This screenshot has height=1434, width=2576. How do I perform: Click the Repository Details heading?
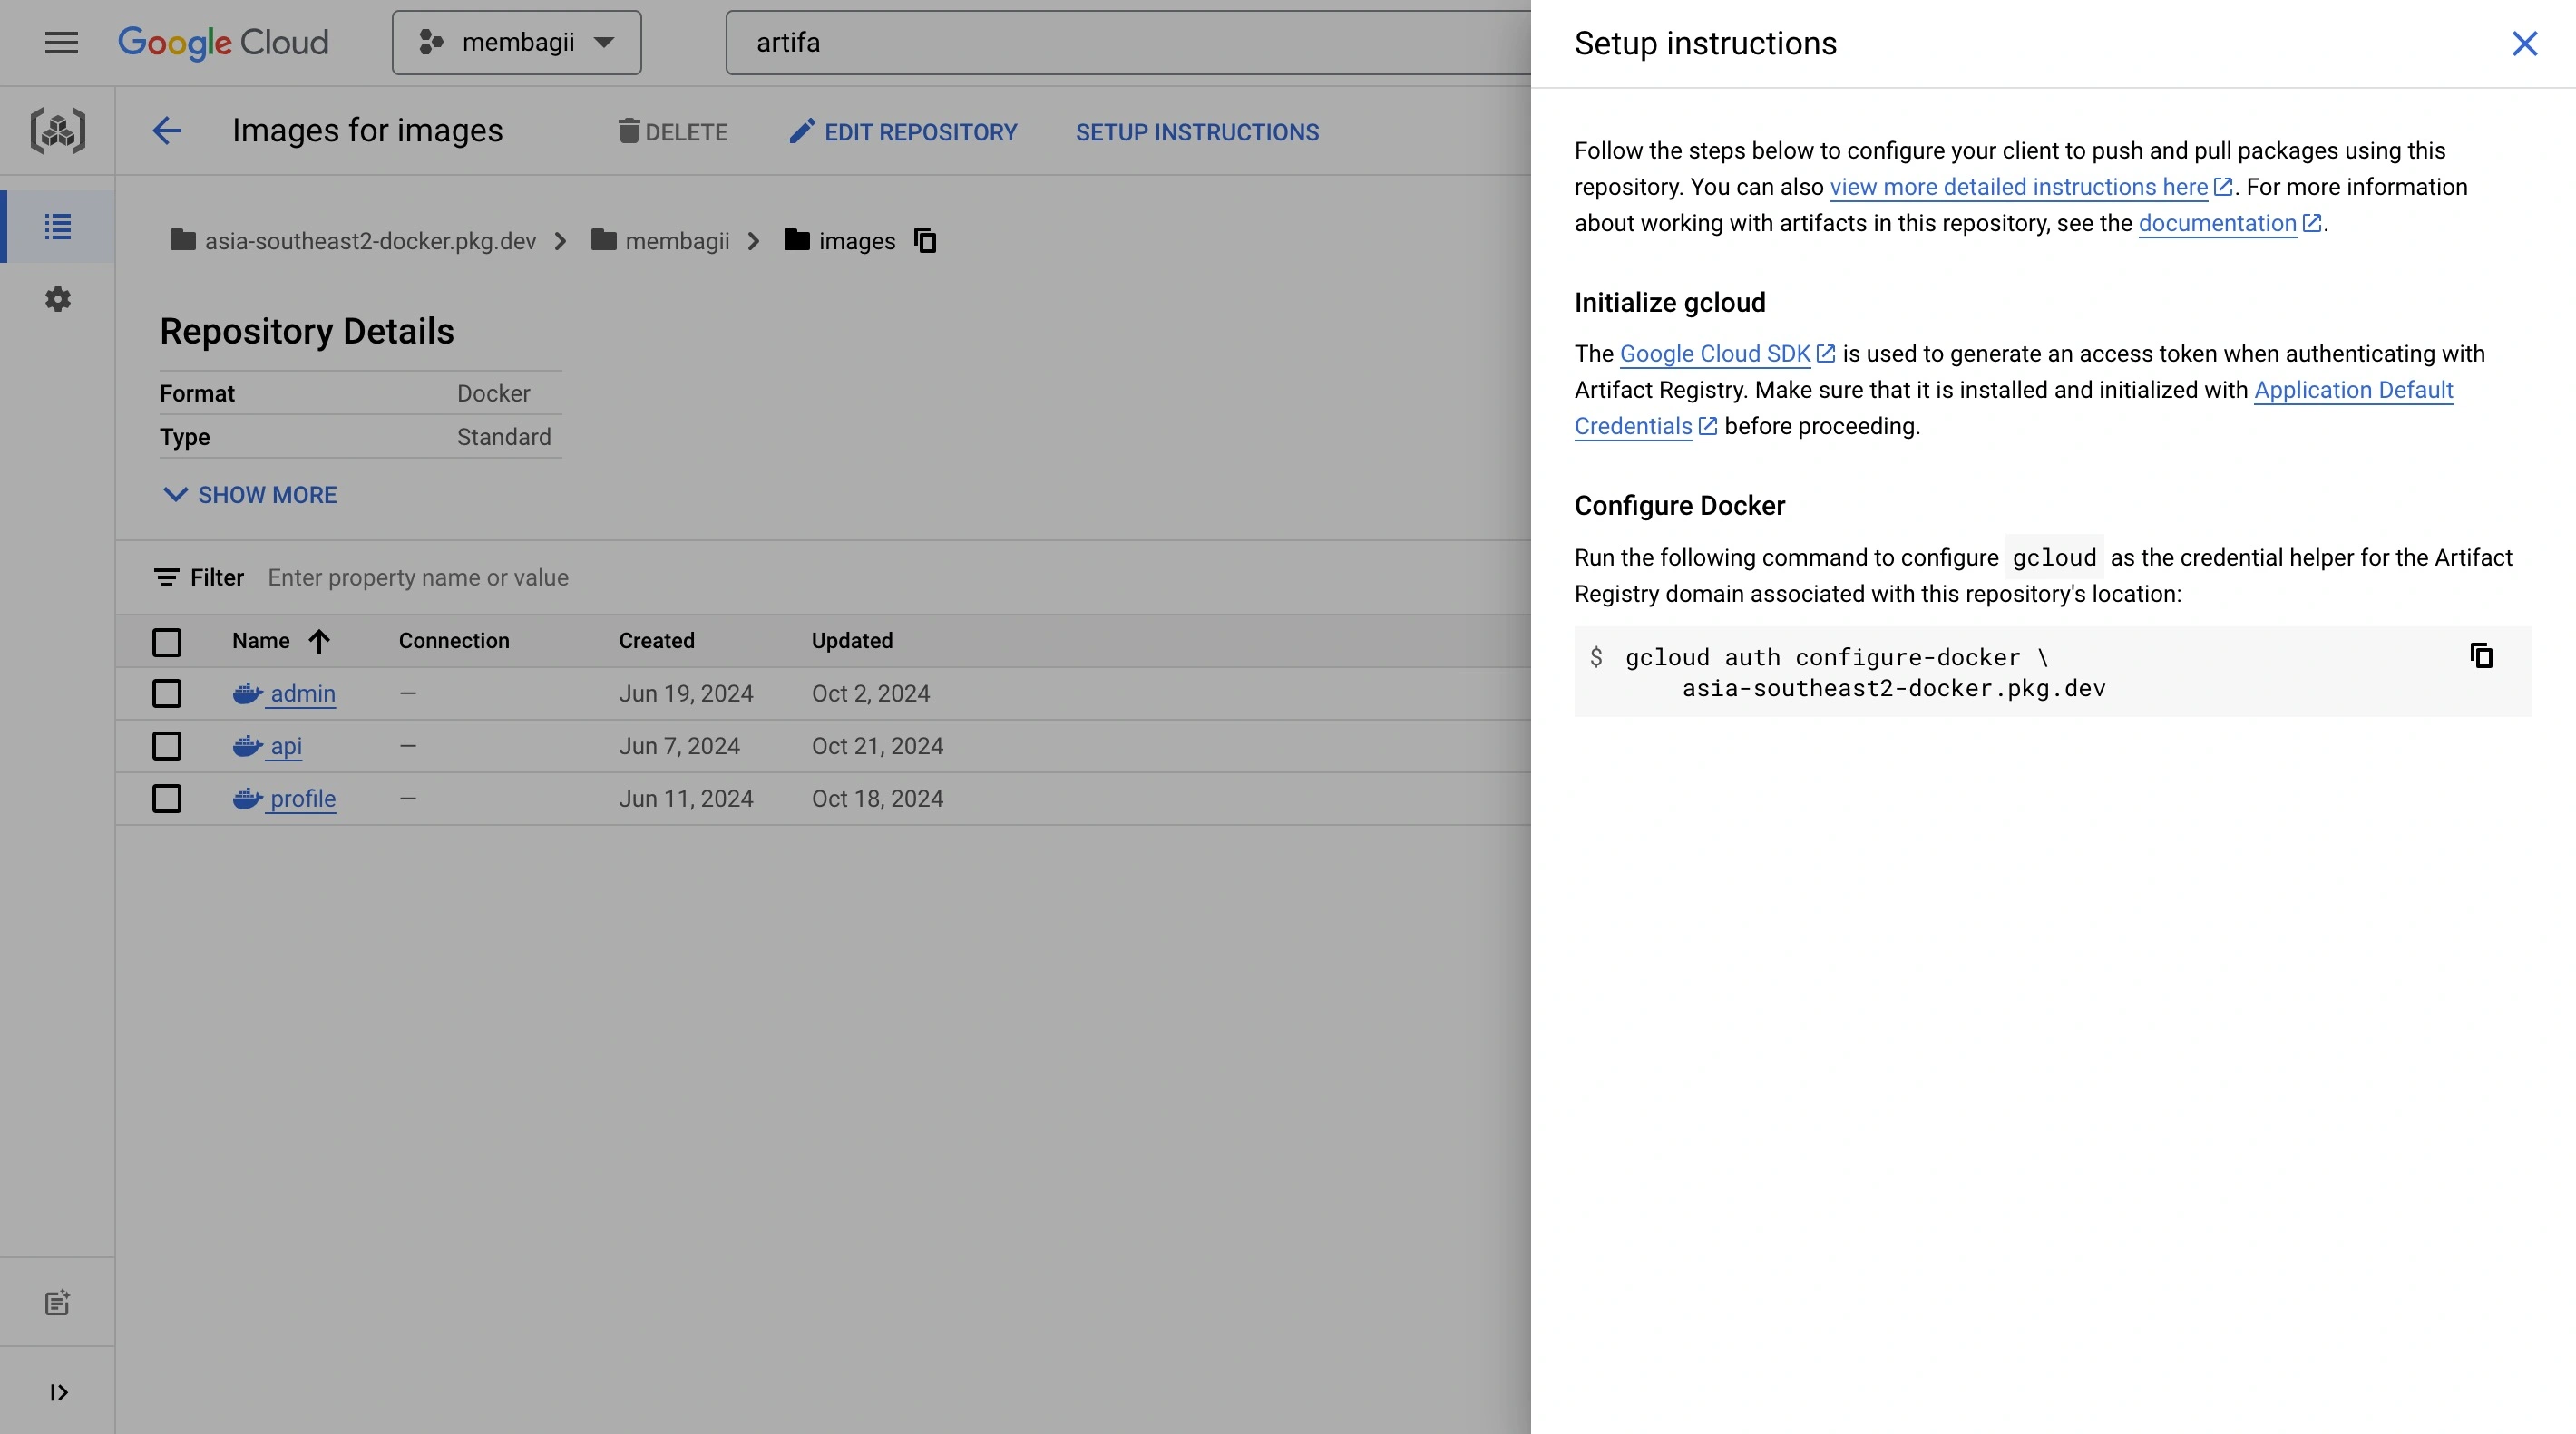[x=307, y=331]
